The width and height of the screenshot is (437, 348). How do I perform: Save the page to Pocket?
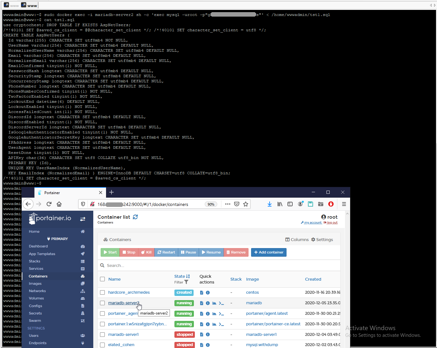(x=237, y=204)
